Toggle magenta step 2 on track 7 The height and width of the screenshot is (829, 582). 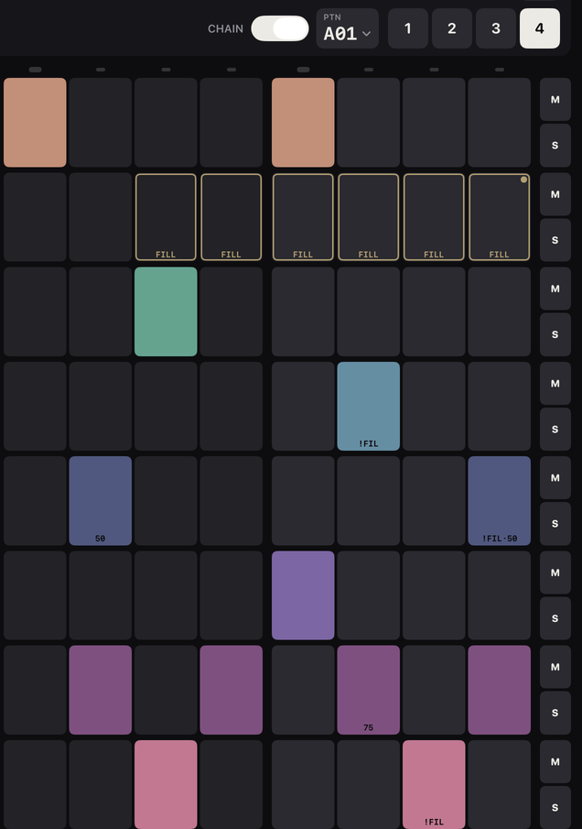[x=101, y=690]
